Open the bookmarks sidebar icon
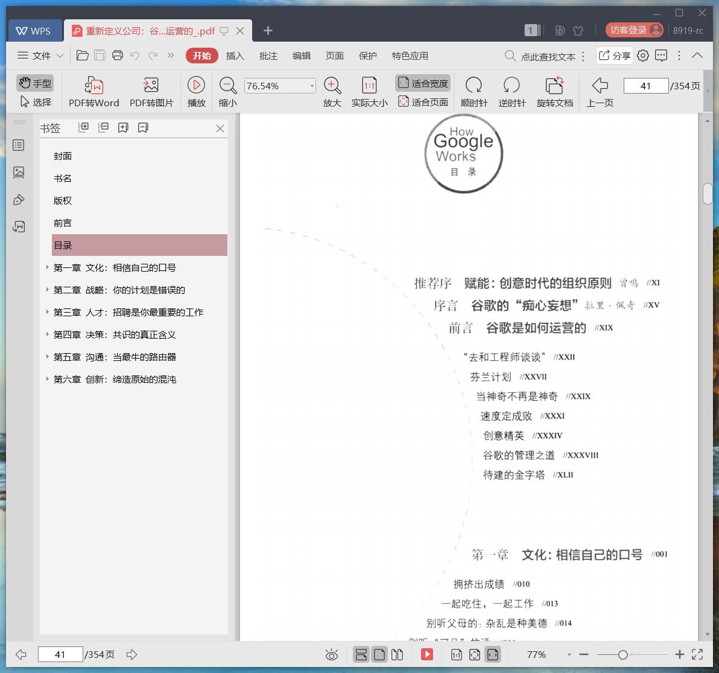The image size is (719, 673). [x=19, y=145]
